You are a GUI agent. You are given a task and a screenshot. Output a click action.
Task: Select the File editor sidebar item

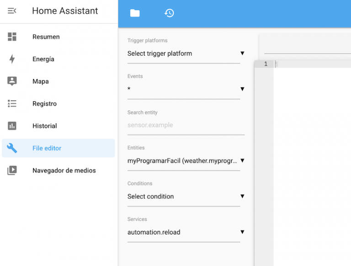(58, 148)
